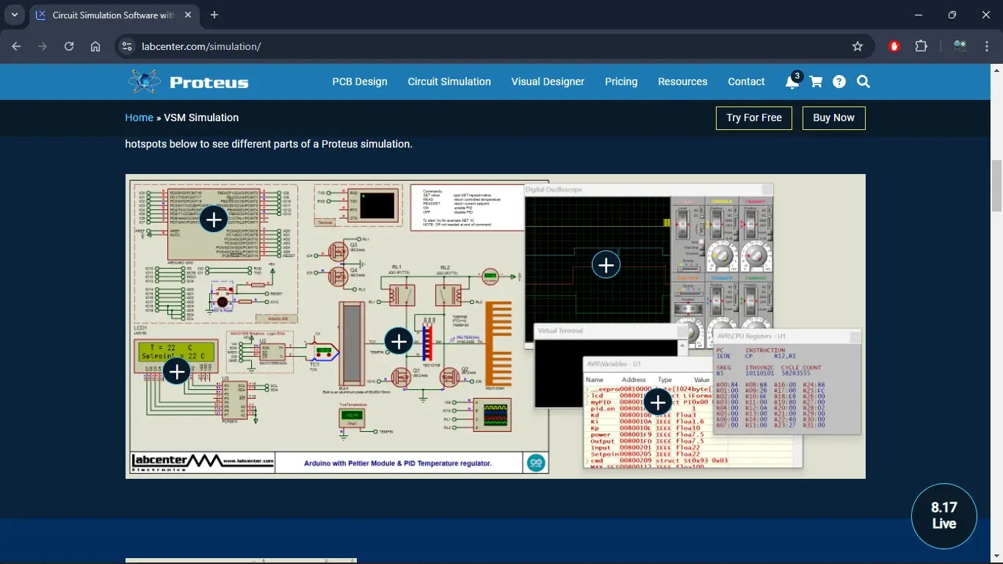Open the Visual Designer menu
This screenshot has width=1003, height=564.
point(548,82)
